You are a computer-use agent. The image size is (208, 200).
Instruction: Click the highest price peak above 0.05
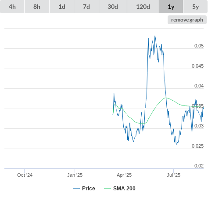[x=155, y=36]
